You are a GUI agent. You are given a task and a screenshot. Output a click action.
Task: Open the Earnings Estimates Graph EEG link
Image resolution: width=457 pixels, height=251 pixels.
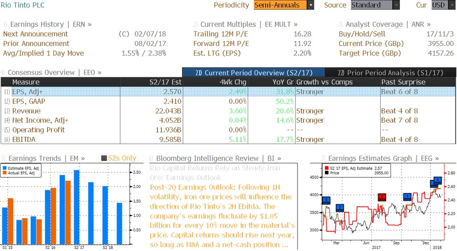click(380, 158)
